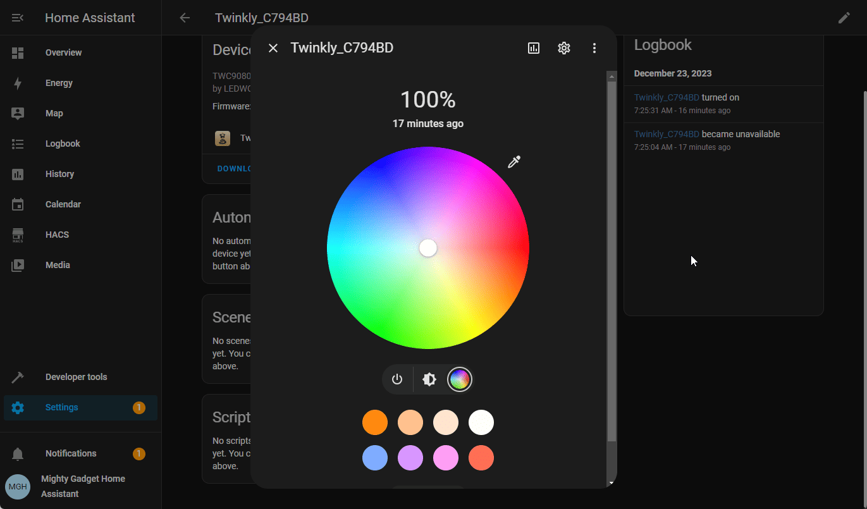Screen dimensions: 867x509
Task: Click Twinkly_C794BD link in turned on entry
Action: tap(667, 97)
